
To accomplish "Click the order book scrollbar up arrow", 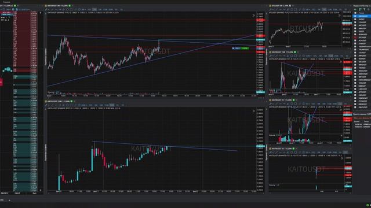I will coord(41,13).
